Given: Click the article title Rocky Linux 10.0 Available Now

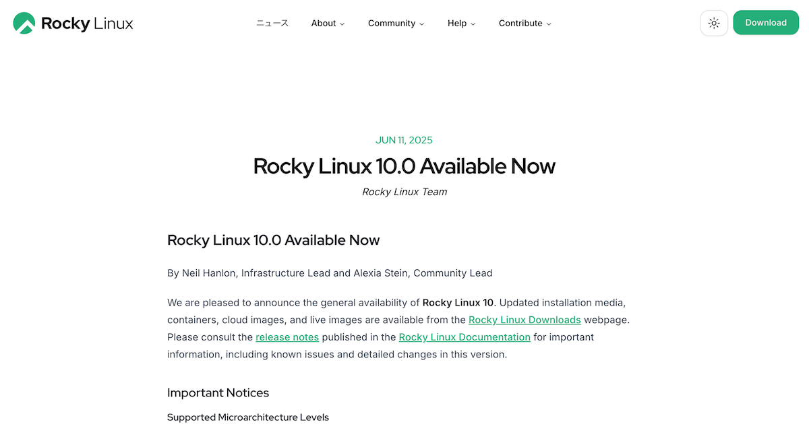Looking at the screenshot, I should (404, 166).
